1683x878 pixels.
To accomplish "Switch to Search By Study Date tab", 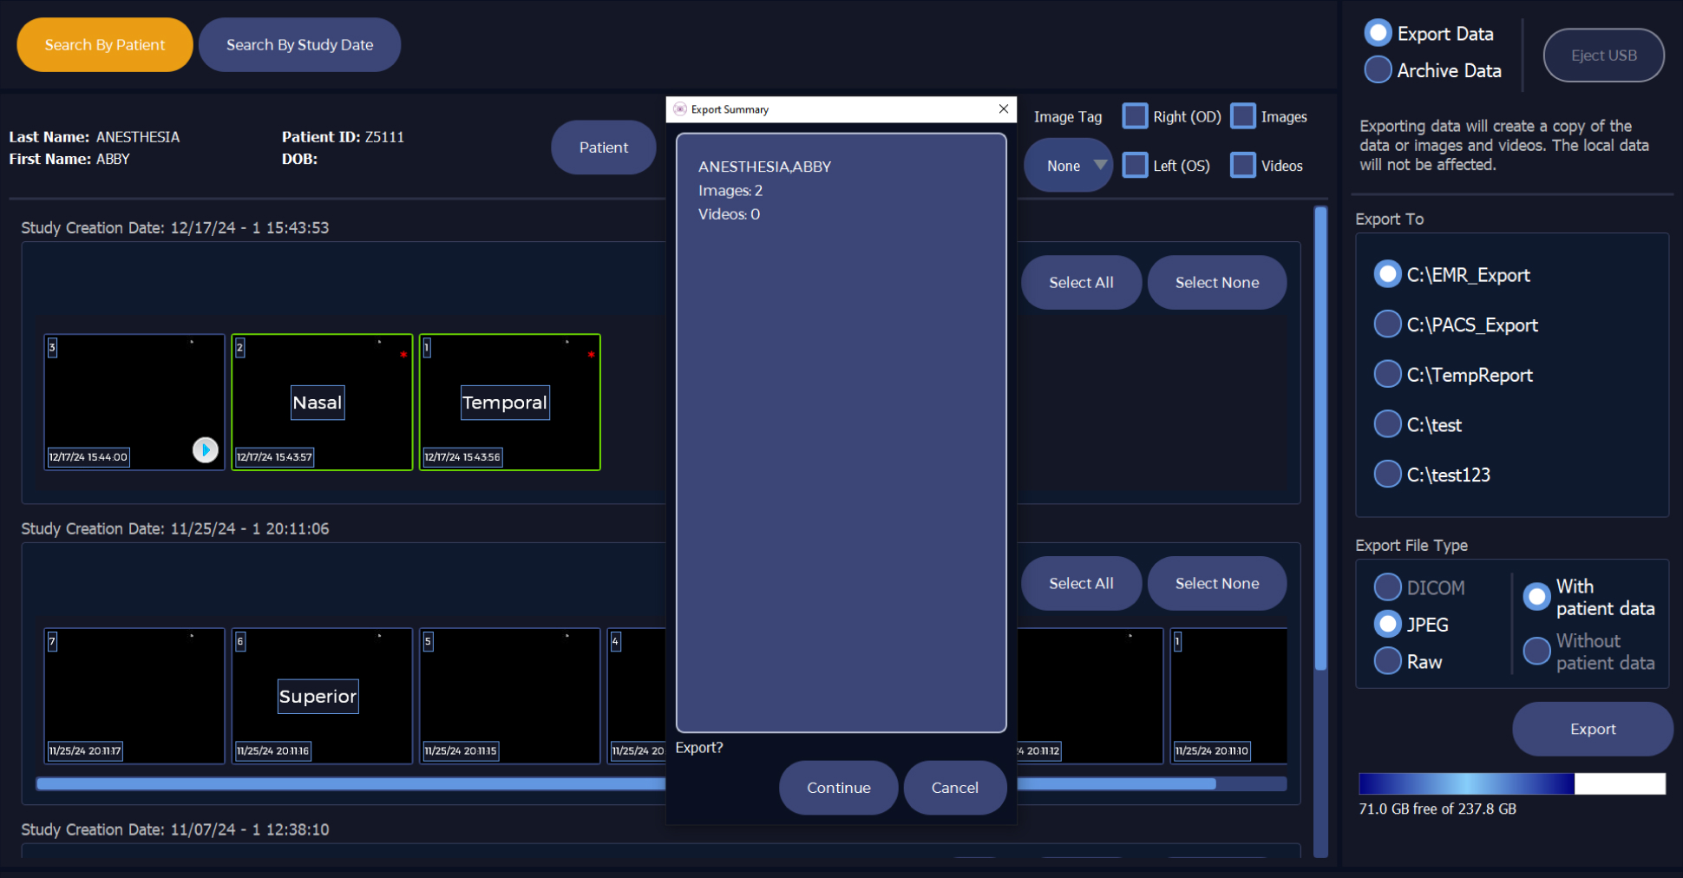I will point(299,45).
